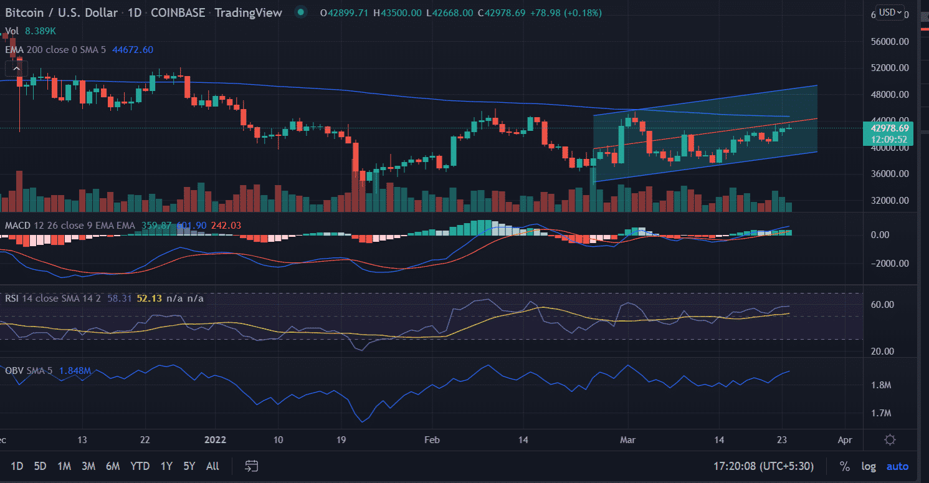The width and height of the screenshot is (929, 483).
Task: Click the MACD value 242.03 in legend
Action: pos(227,225)
